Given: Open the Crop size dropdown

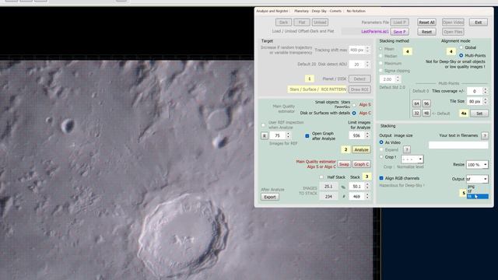Looking at the screenshot, I should (x=412, y=159).
